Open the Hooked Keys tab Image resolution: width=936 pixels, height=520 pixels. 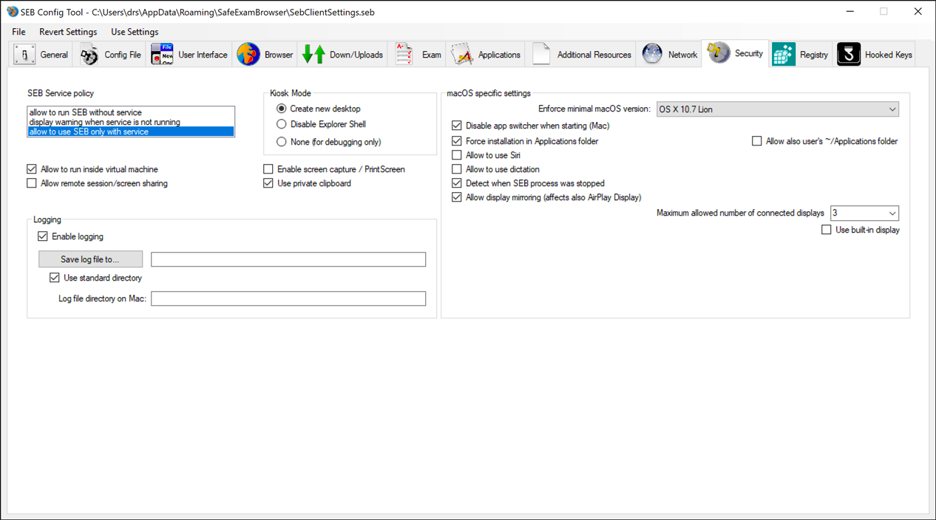(x=875, y=55)
